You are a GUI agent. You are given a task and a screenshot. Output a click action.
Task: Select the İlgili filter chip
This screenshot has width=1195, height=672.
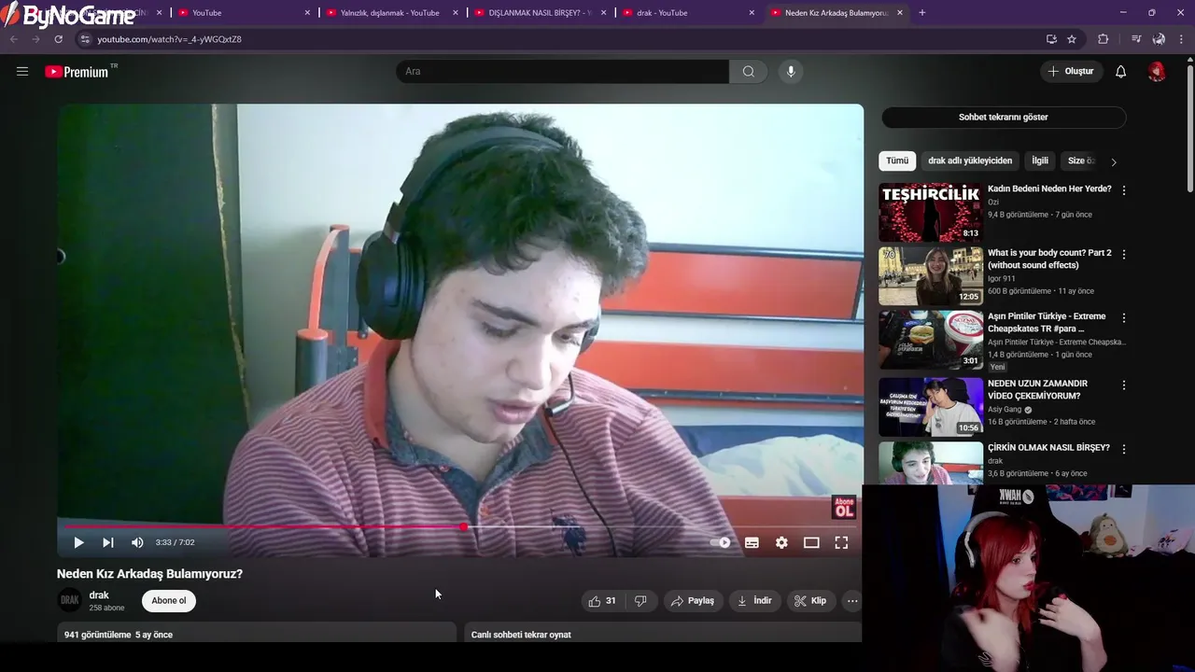(x=1040, y=161)
